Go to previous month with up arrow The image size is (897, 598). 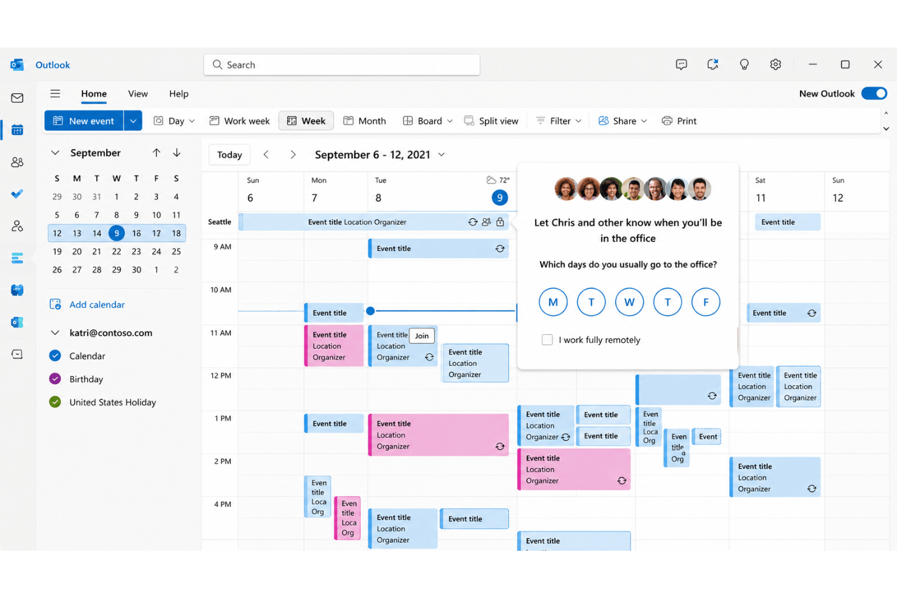pyautogui.click(x=156, y=153)
